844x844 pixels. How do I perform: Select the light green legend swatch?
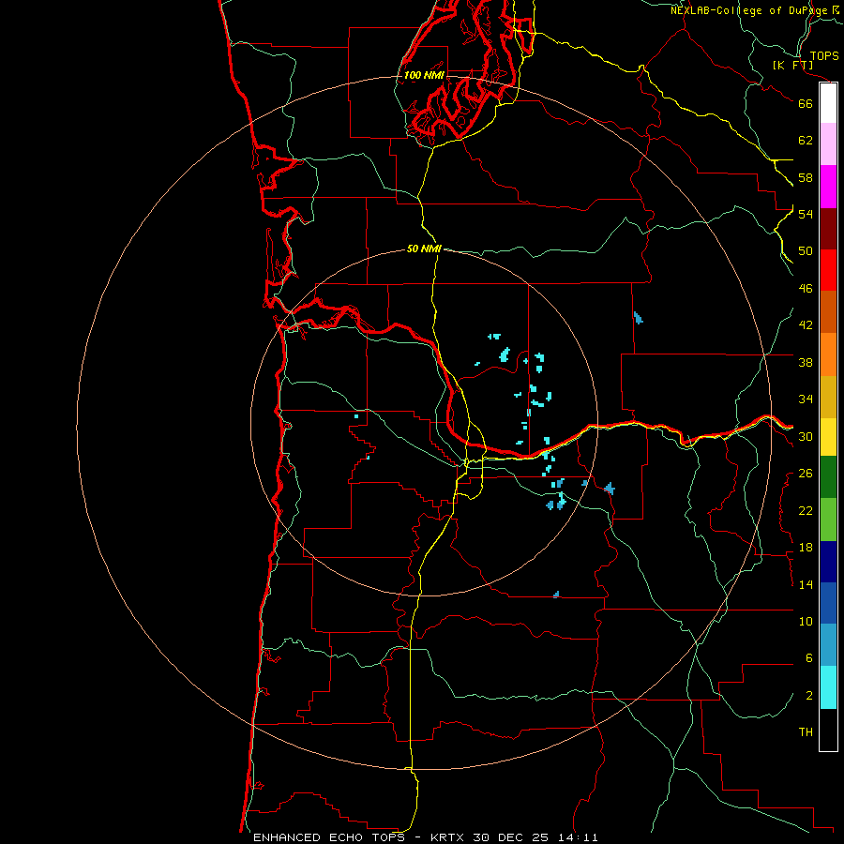coord(828,520)
